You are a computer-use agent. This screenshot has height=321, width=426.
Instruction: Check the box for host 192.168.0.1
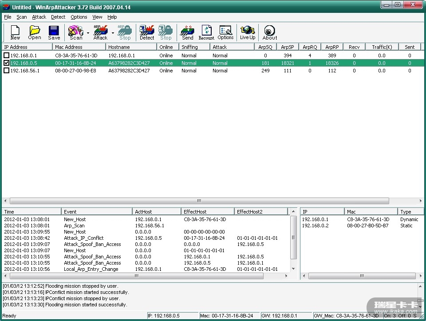click(6, 55)
